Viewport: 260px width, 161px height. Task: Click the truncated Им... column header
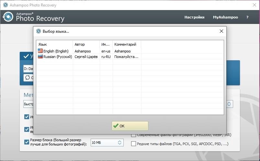coord(106,44)
